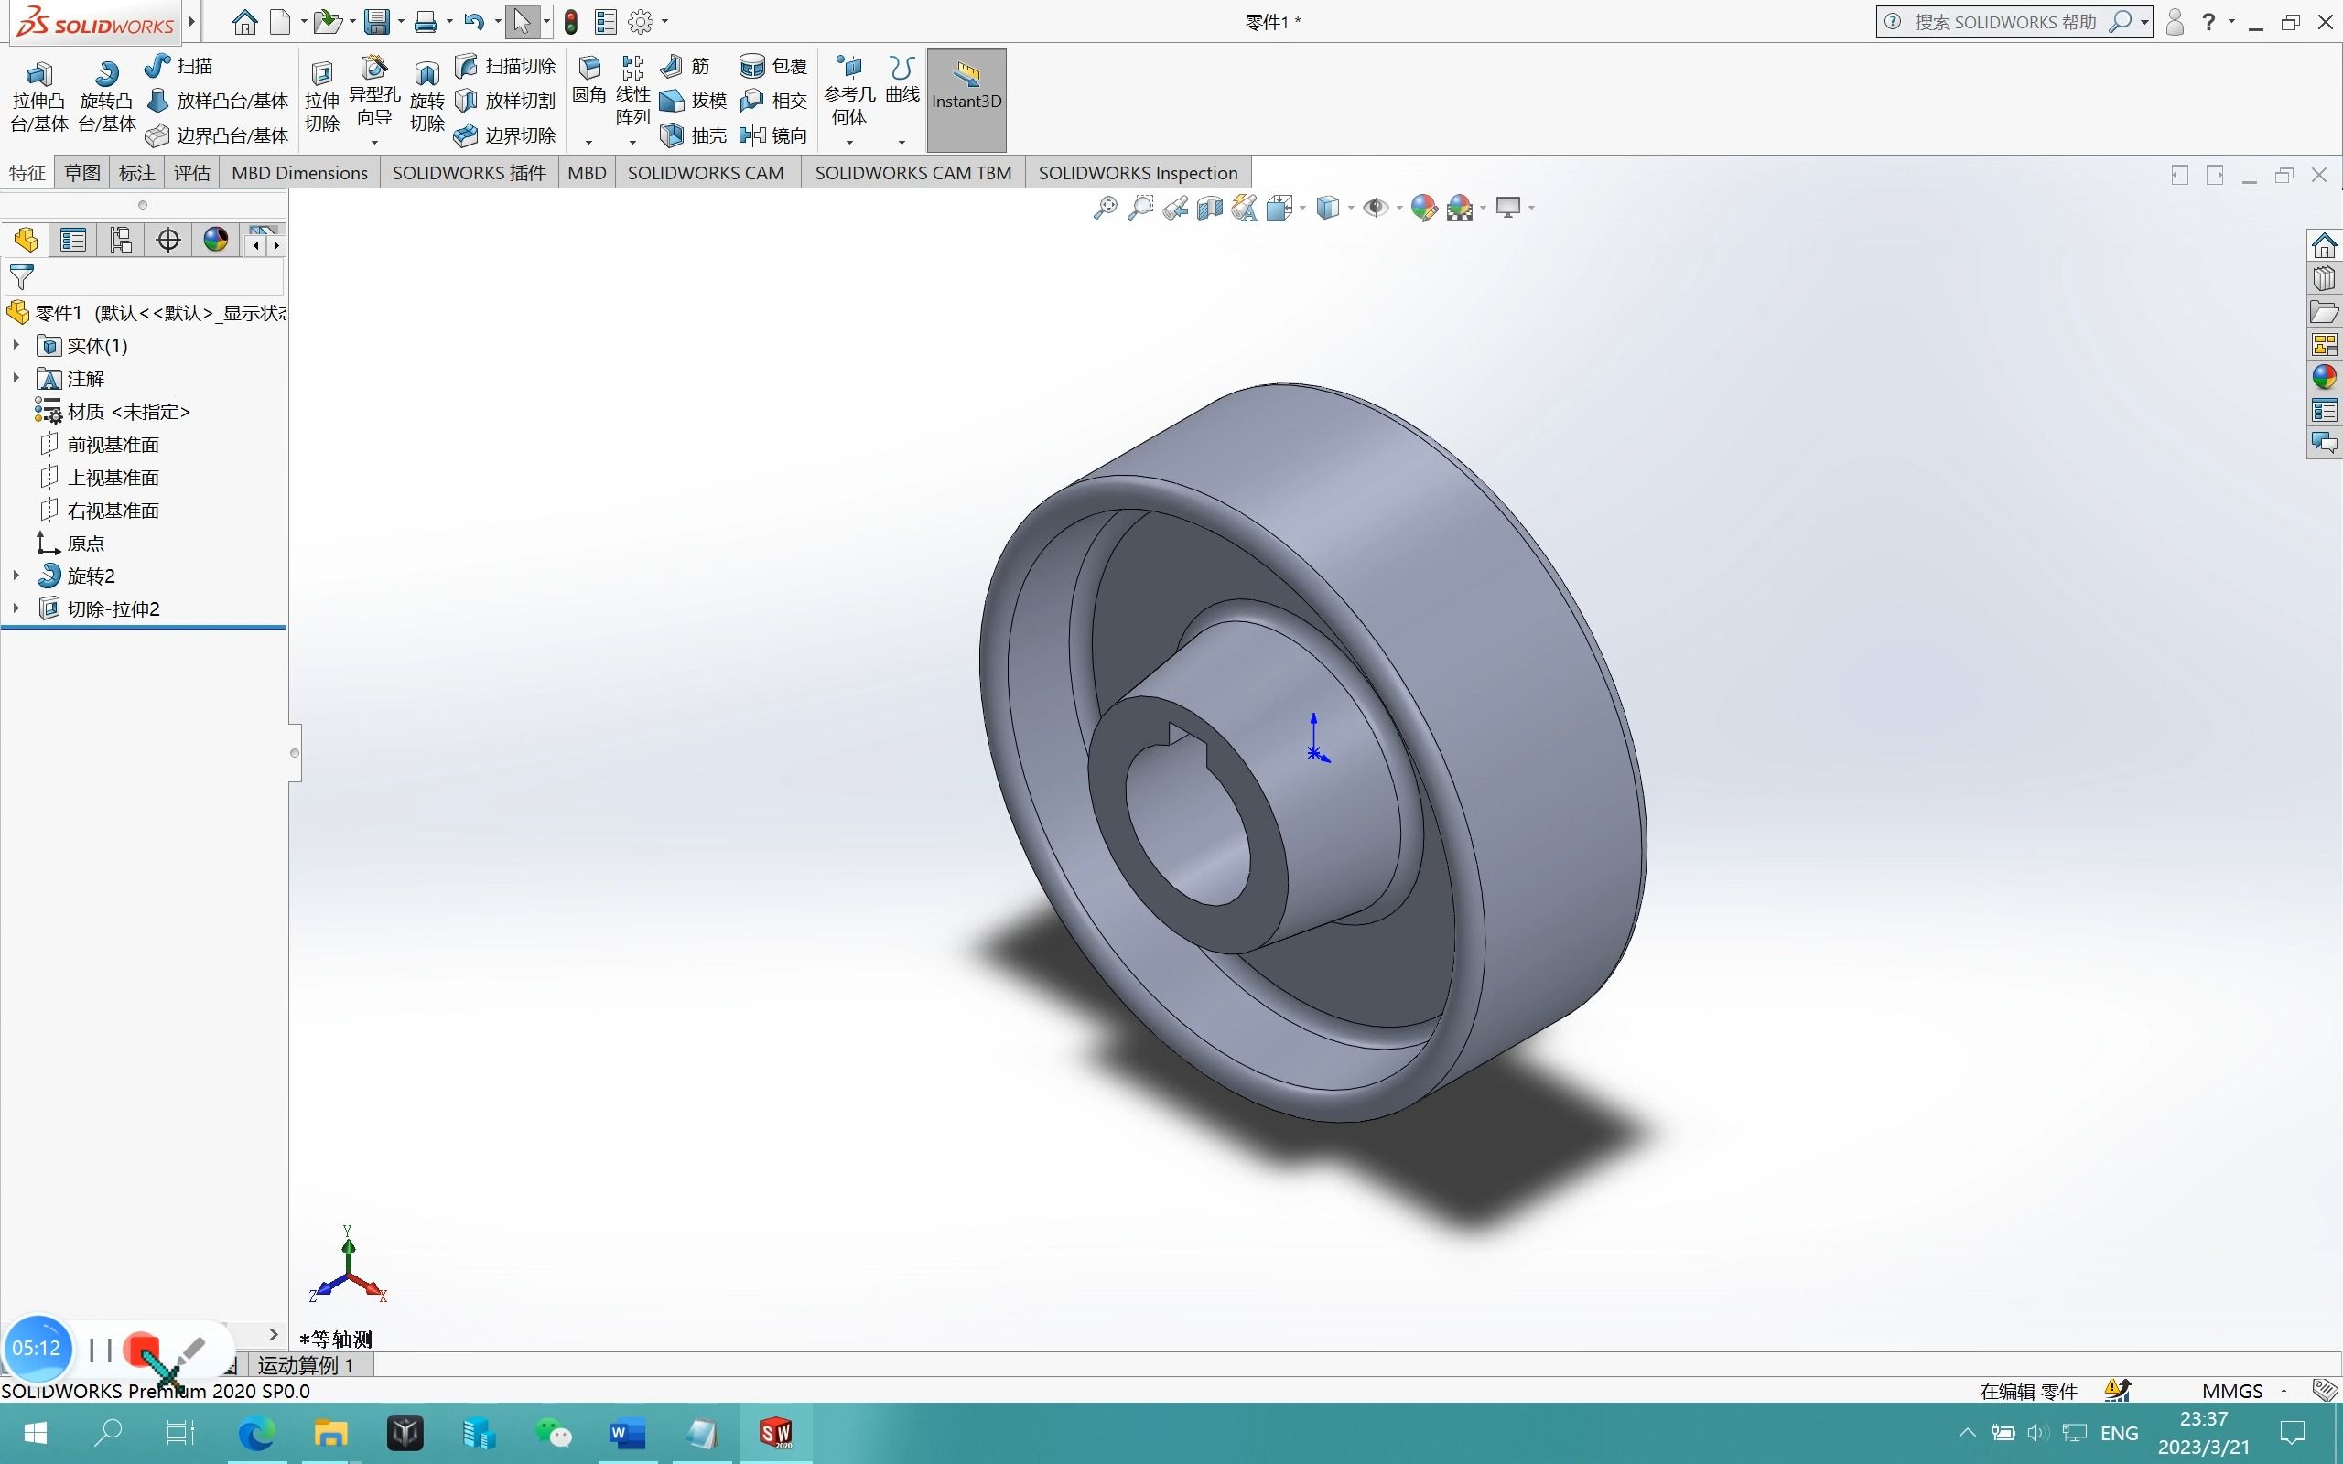Viewport: 2343px width, 1464px height.
Task: Click the rebuild traffic light icon
Action: pyautogui.click(x=571, y=22)
